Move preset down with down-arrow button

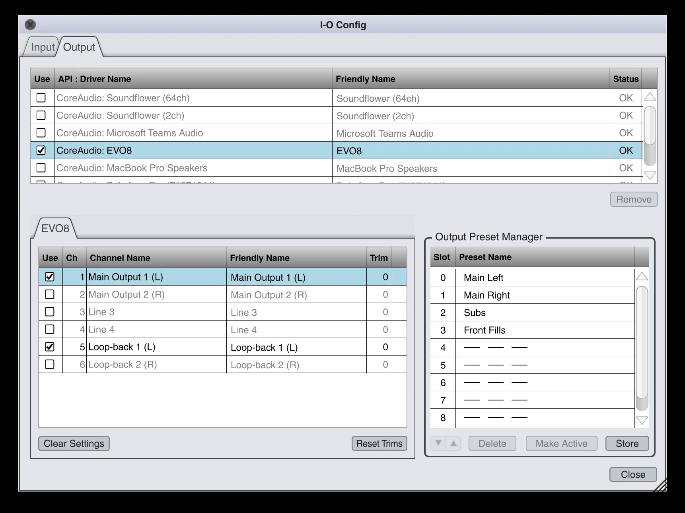pyautogui.click(x=438, y=443)
